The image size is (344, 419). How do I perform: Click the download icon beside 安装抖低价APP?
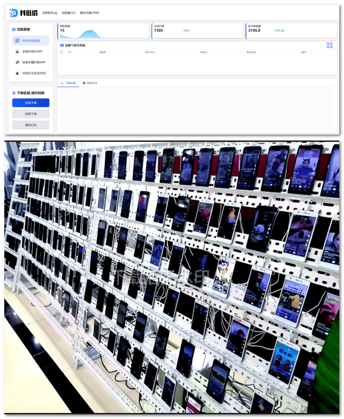(x=17, y=52)
